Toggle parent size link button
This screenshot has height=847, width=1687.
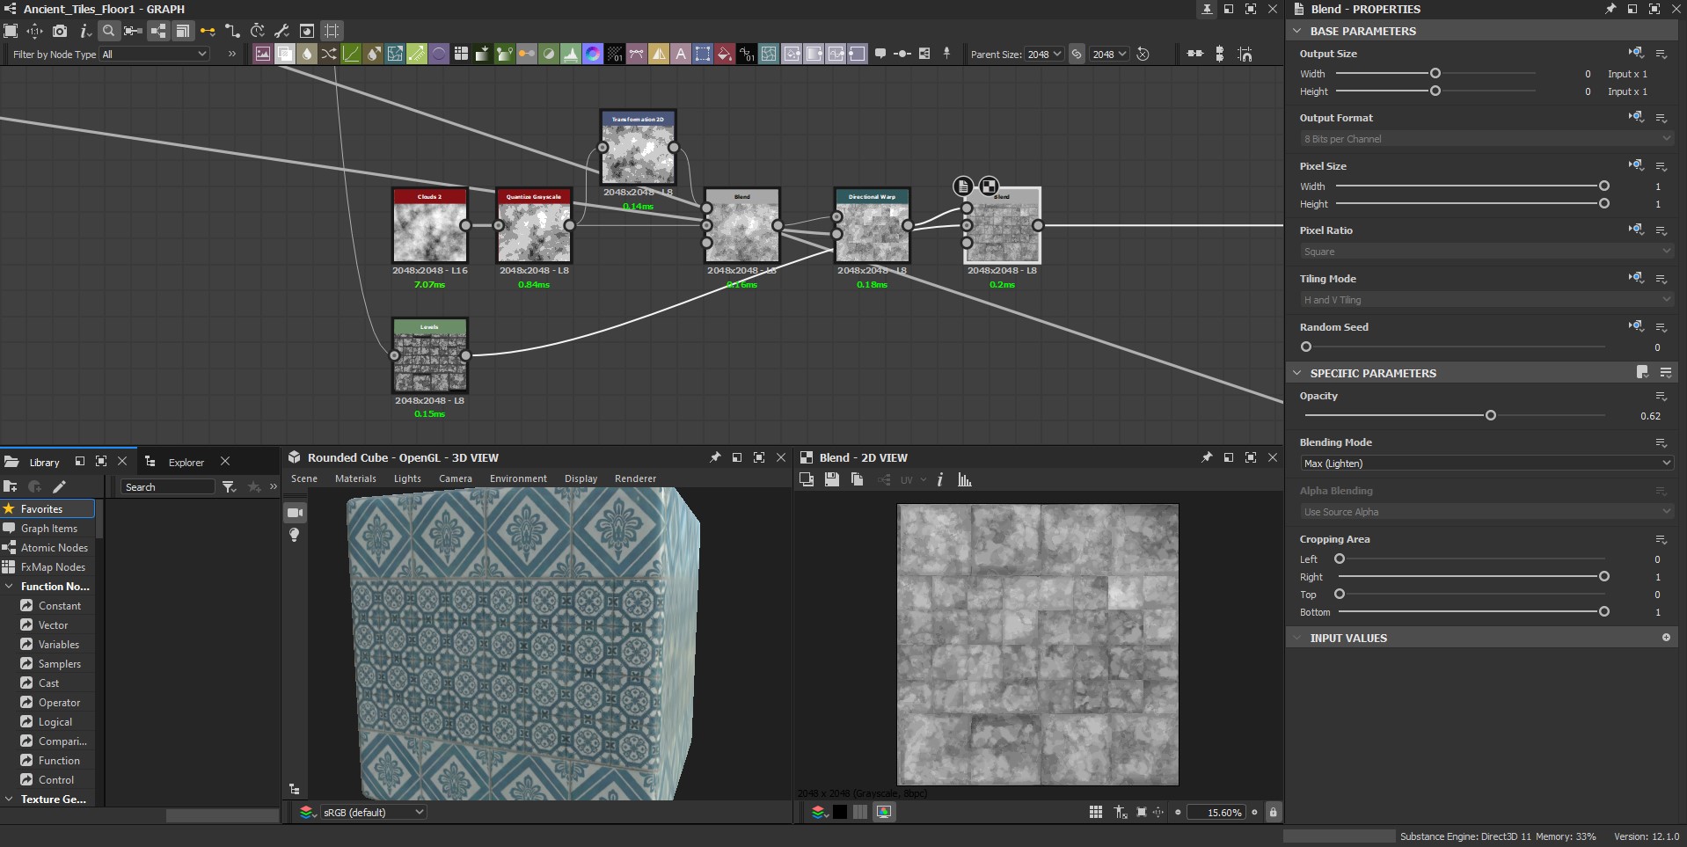(1077, 54)
